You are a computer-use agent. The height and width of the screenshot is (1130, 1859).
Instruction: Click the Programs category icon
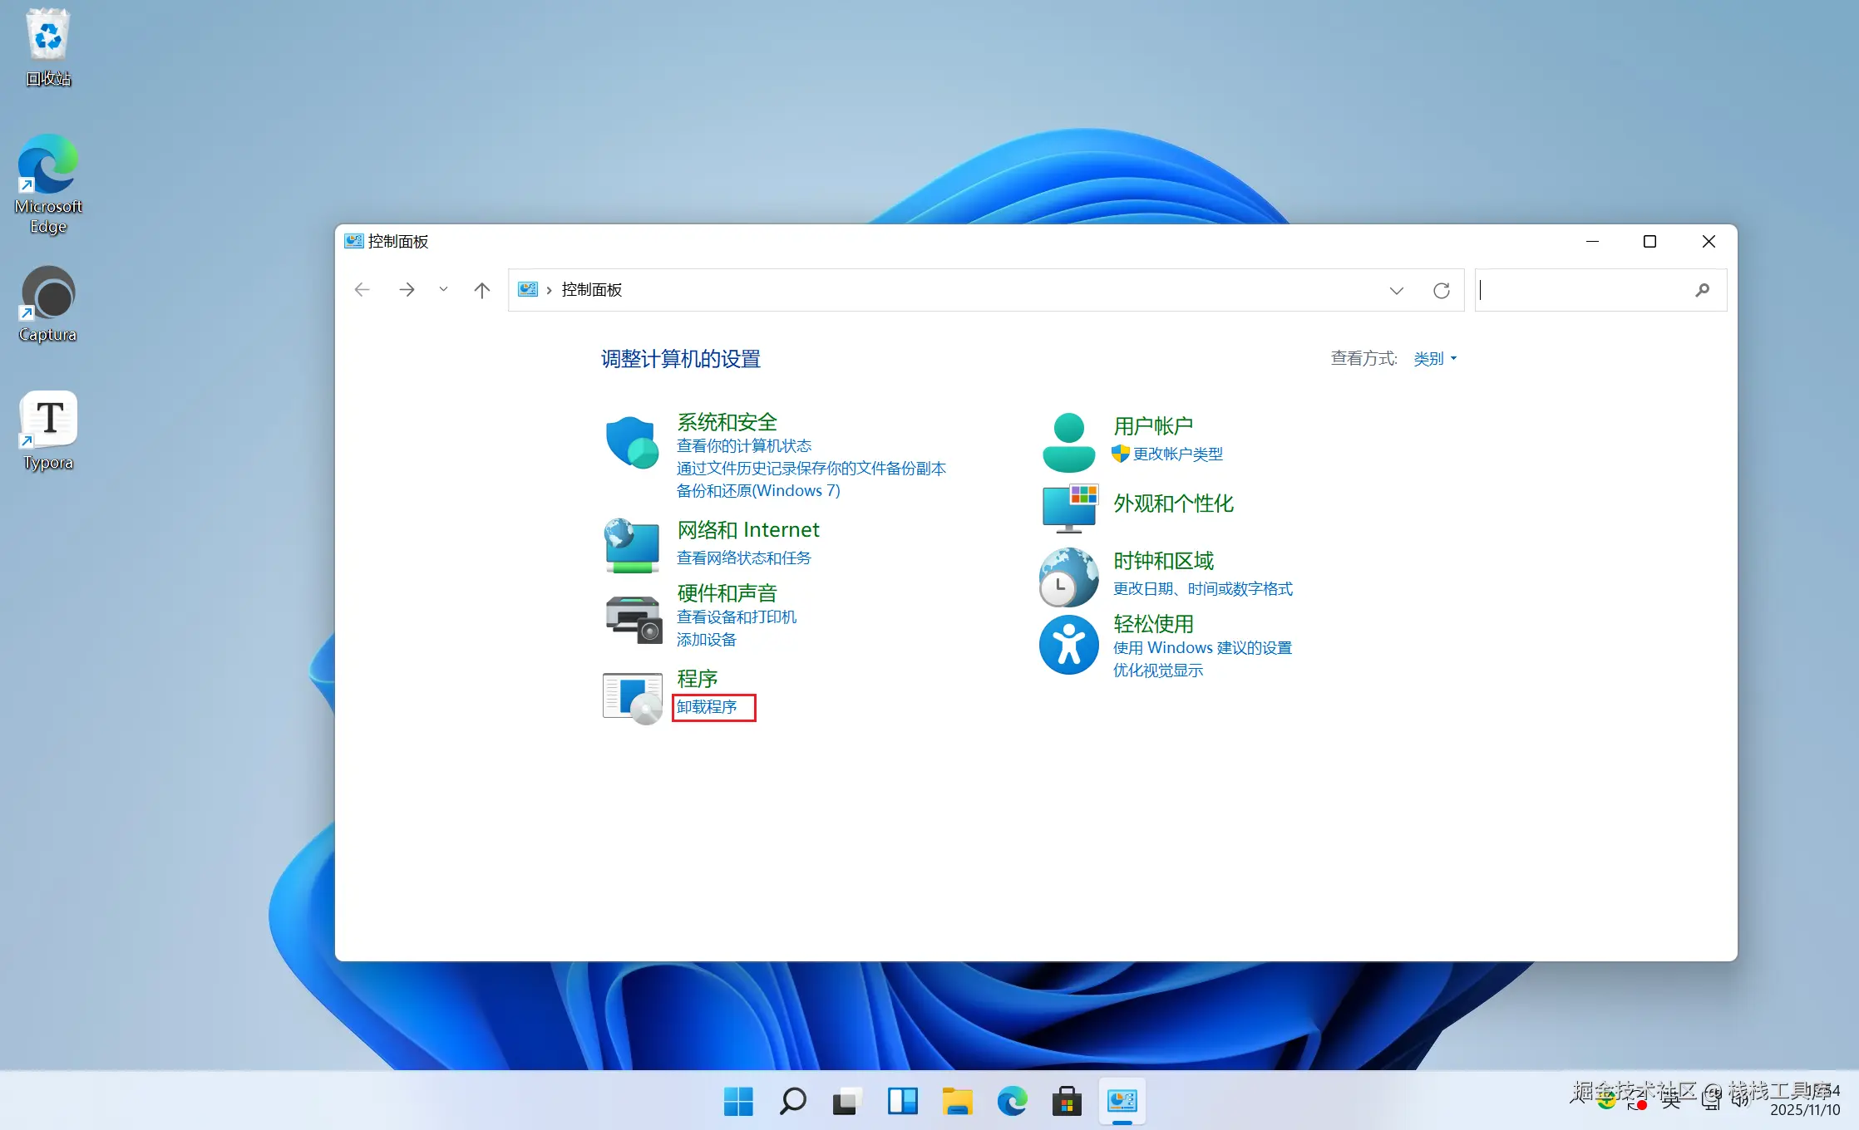(632, 698)
